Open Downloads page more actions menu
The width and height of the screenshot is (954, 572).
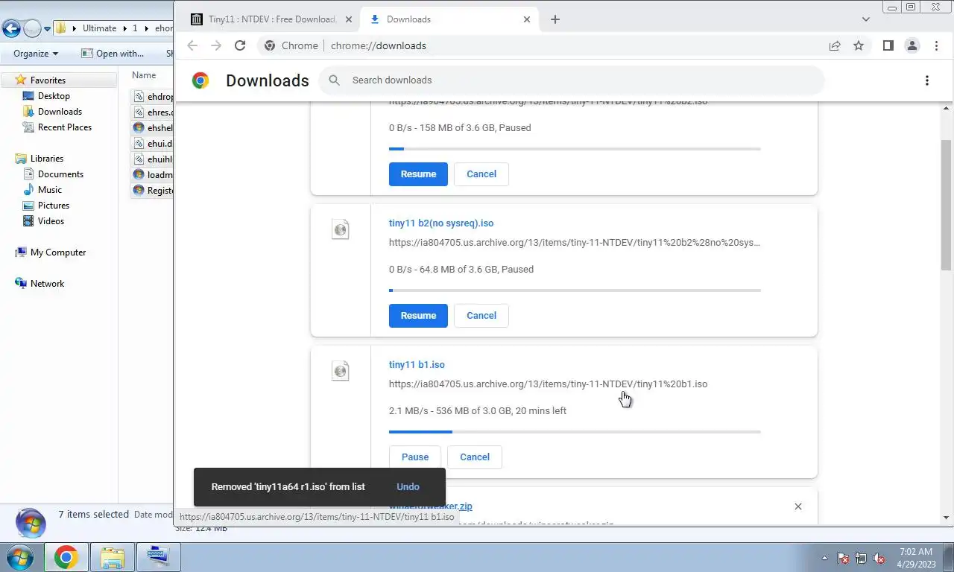click(926, 80)
